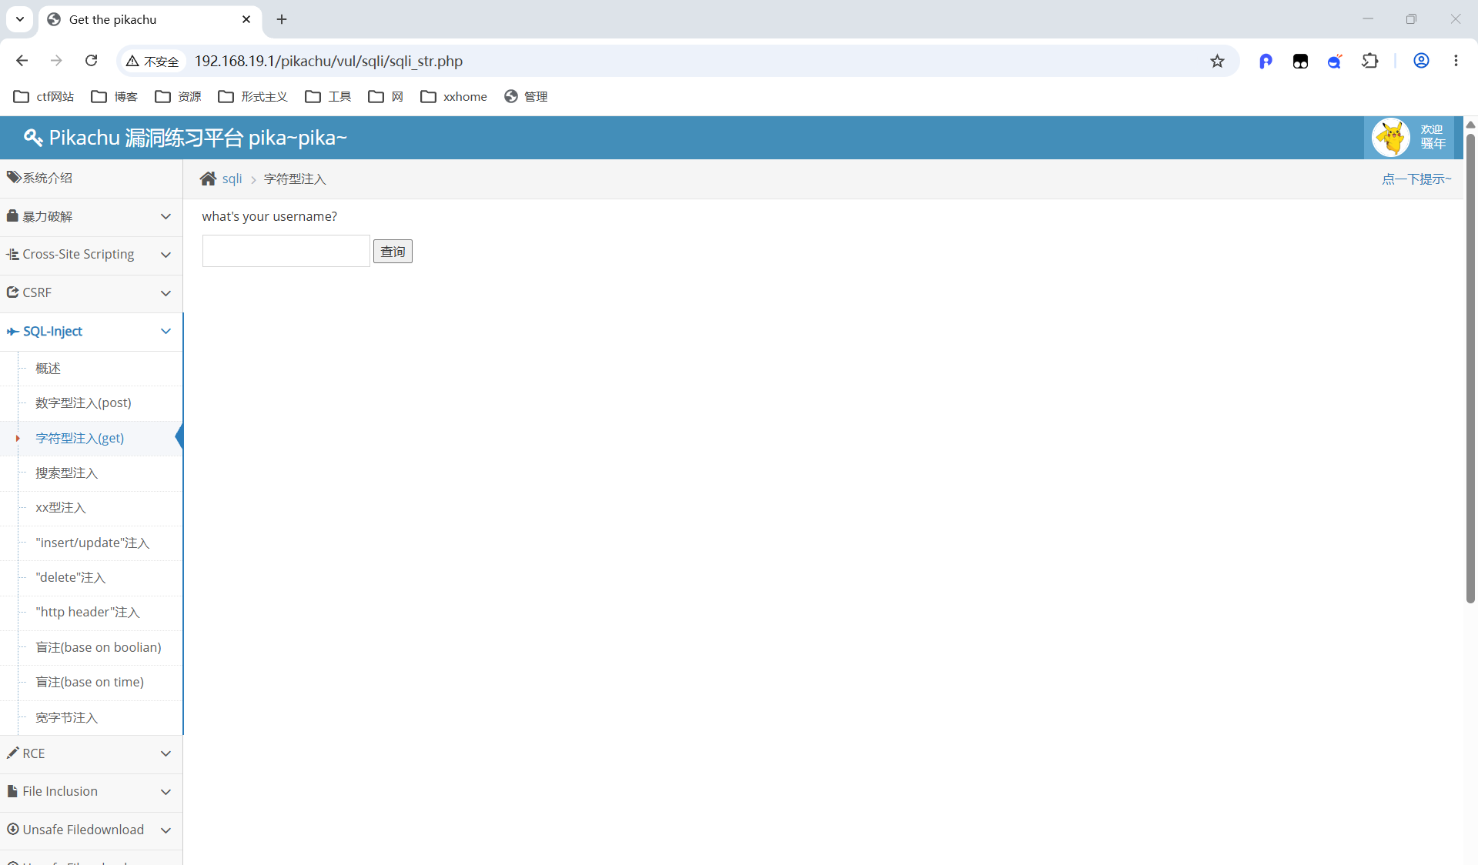Click the "what's your username?" prompt text
Screen dimensions: 1478x865
(269, 217)
